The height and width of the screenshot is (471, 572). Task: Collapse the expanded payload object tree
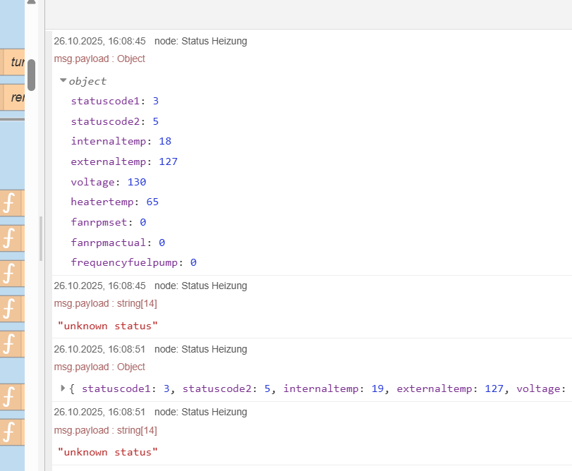(x=63, y=80)
